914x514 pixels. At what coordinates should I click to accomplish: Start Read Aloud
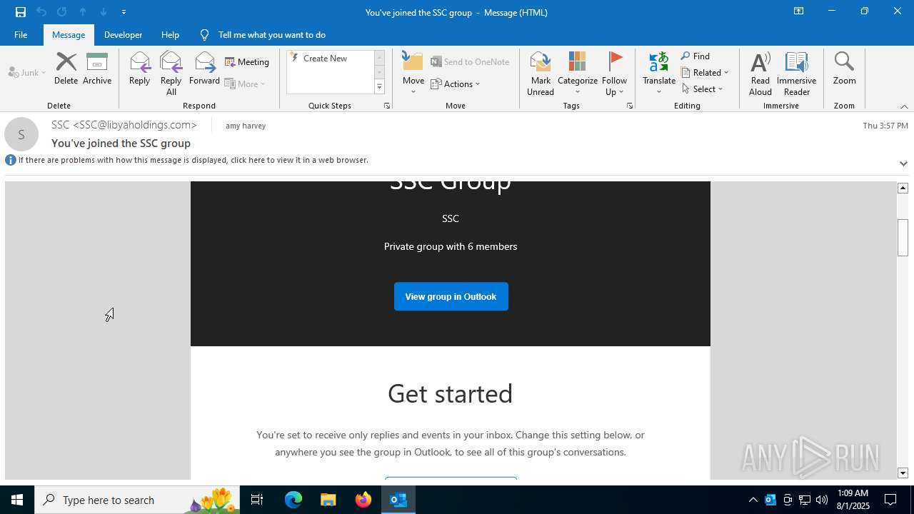[x=760, y=74]
